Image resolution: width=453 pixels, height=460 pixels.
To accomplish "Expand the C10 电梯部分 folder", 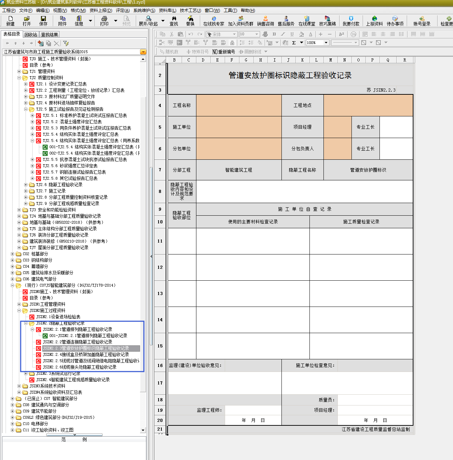I will tap(13, 424).
